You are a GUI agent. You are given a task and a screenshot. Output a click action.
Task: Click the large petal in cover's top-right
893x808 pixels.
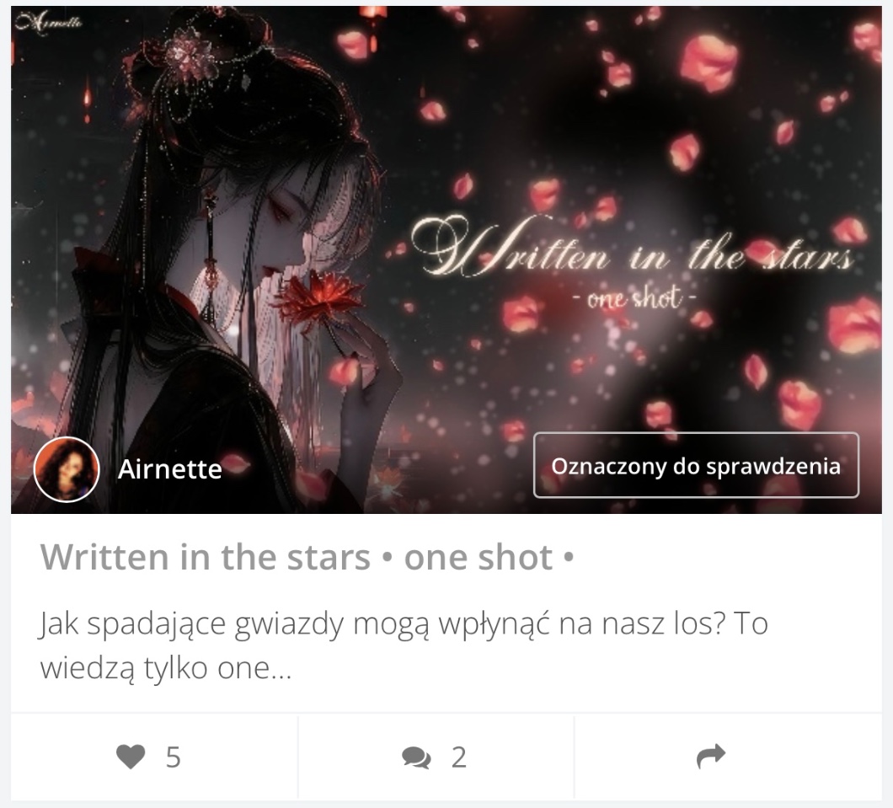(709, 62)
